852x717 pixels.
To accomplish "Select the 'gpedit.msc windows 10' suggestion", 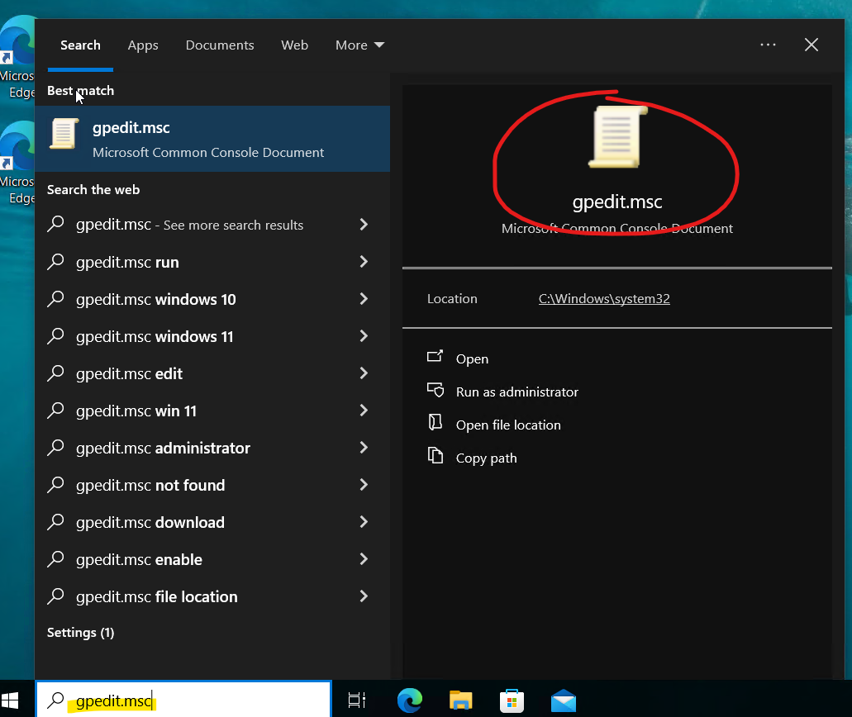I will [x=212, y=299].
